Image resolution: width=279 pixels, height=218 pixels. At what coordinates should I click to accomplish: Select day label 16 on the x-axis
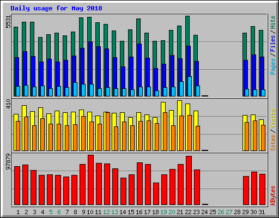pos(139,212)
